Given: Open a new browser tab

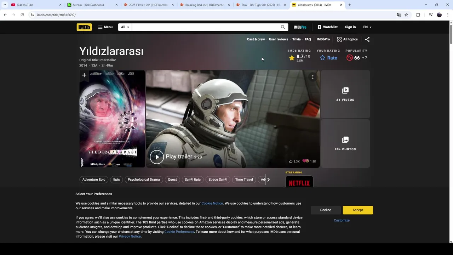Looking at the screenshot, I should coord(350,5).
